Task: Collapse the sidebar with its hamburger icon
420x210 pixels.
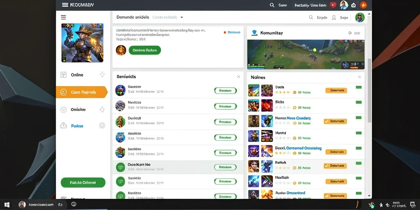Action: 64,17
